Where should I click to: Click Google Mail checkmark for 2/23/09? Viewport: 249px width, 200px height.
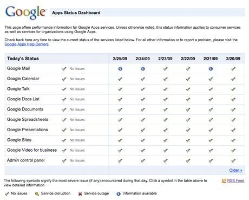[165, 69]
